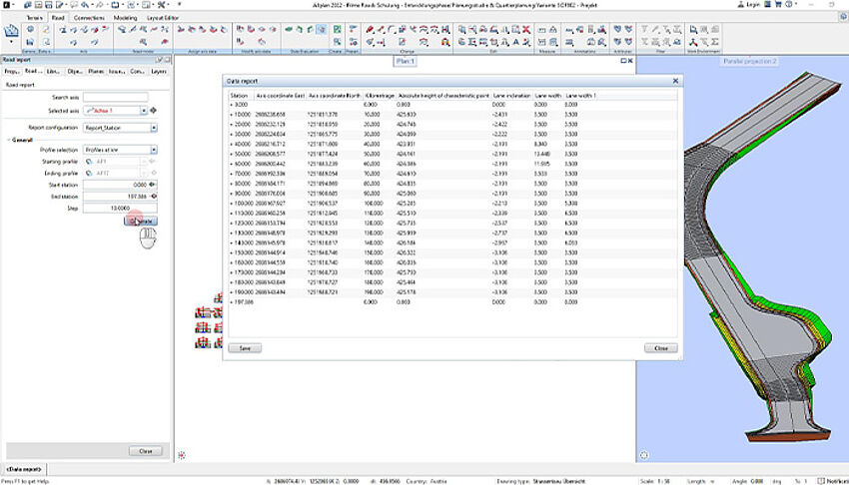Pick the start station using the eye icon
Viewport: 849px width, 485px height.
click(x=153, y=185)
